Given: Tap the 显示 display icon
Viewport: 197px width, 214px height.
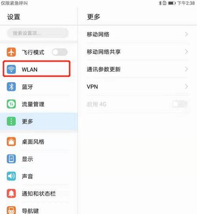Looking at the screenshot, I should 11,159.
